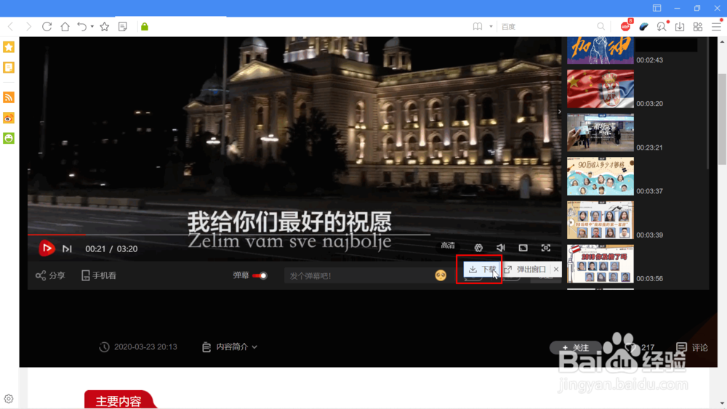This screenshot has width=727, height=409.
Task: Share the video via 分享
Action: [51, 275]
